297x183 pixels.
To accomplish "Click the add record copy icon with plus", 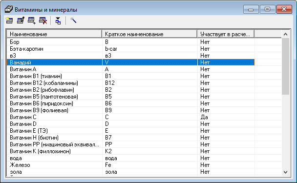I will pyautogui.click(x=32, y=20).
